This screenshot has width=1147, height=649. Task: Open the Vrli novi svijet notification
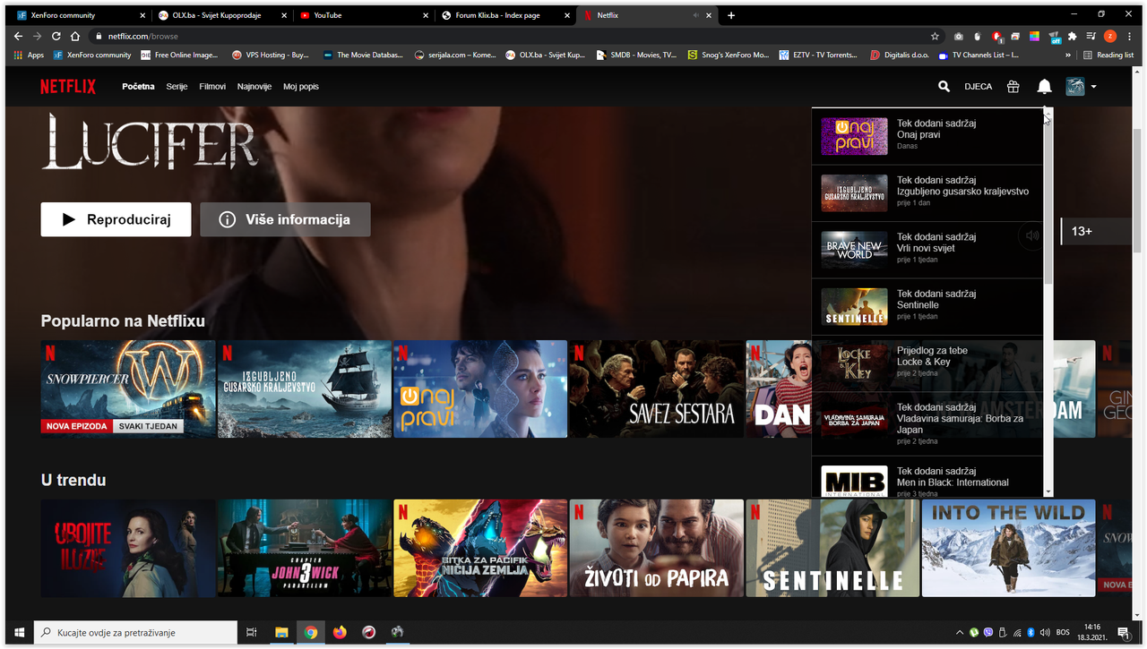pyautogui.click(x=927, y=250)
